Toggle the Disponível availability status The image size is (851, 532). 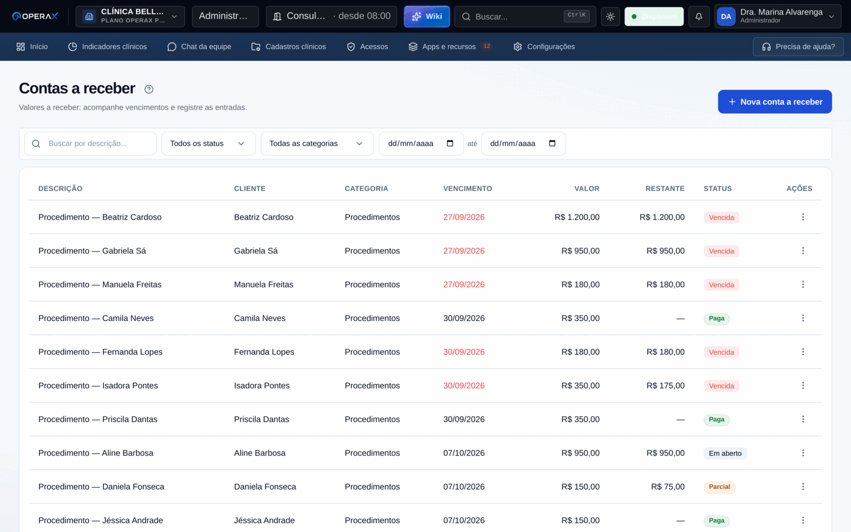click(x=654, y=16)
